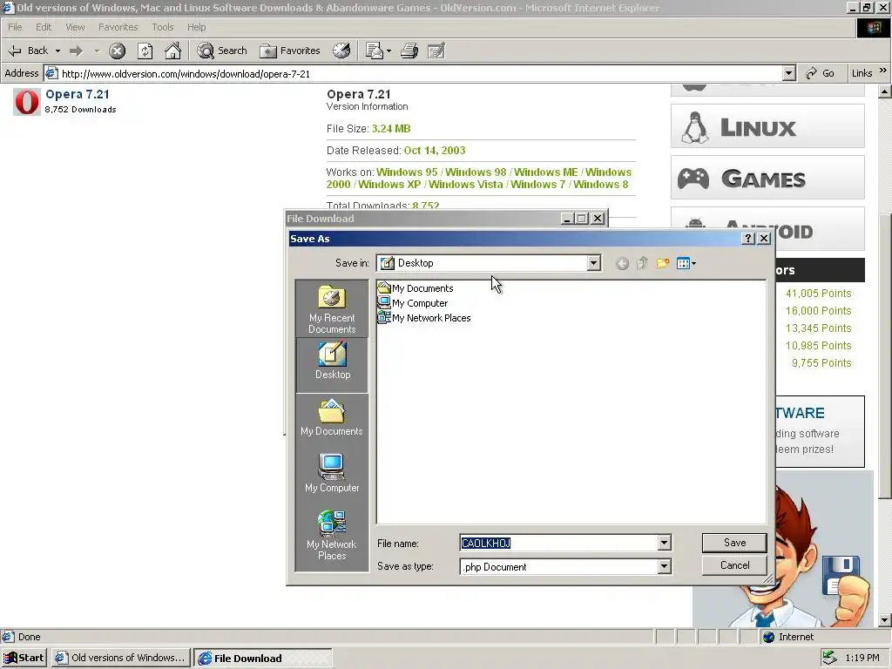Open the Windows Start menu
The image size is (892, 669).
(24, 658)
